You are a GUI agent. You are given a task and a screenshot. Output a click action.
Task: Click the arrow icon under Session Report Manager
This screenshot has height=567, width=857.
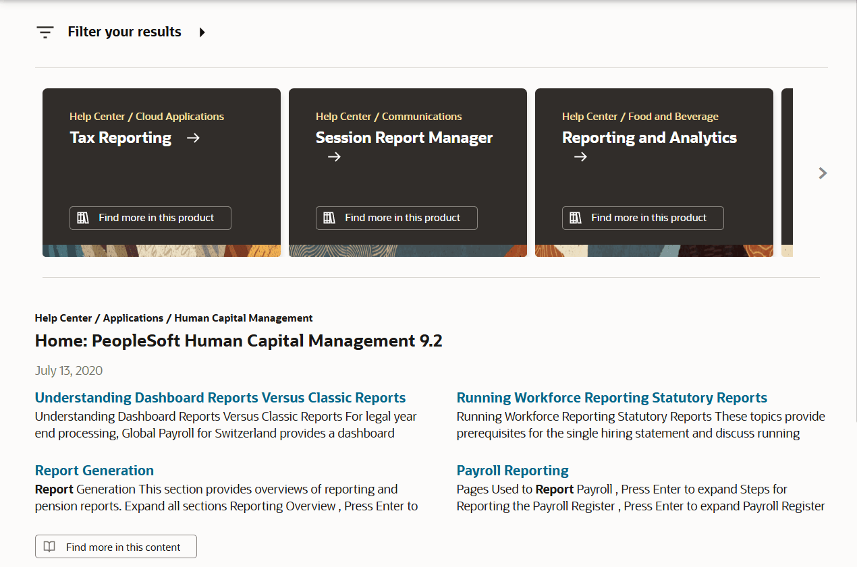pyautogui.click(x=333, y=156)
